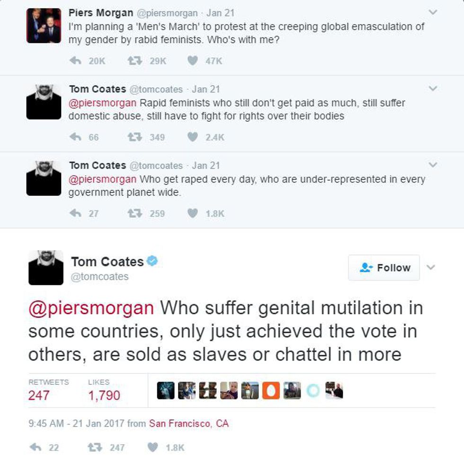Open options chevron on Piers Morgan's tweet
Screen dimensions: 464x463
tap(432, 12)
